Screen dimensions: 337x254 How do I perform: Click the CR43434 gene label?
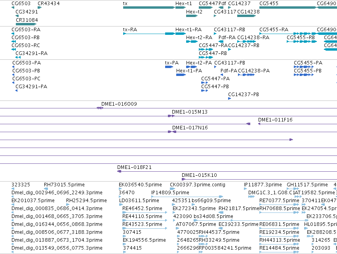pos(49,4)
